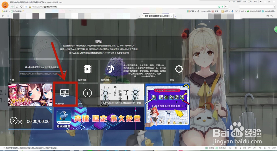Click the green floating circle at right edge
This screenshot has height=151, width=277.
point(275,29)
